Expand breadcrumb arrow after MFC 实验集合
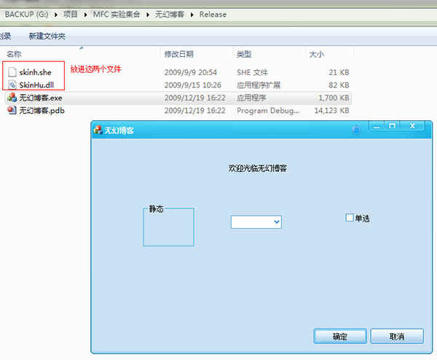Image resolution: width=437 pixels, height=360 pixels. pyautogui.click(x=148, y=15)
